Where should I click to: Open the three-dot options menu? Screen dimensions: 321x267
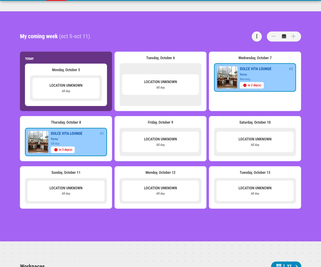tap(256, 36)
